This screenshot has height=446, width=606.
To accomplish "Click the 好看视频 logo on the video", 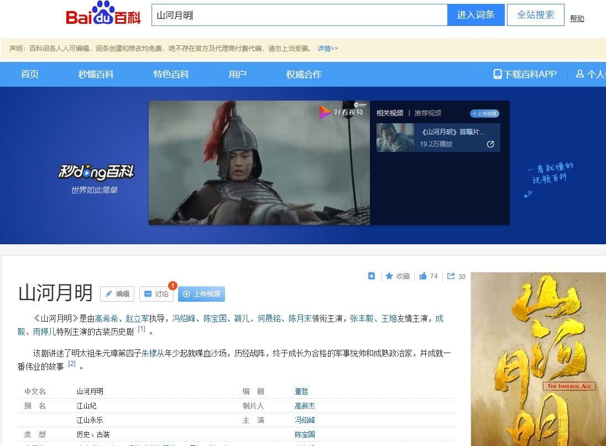I will 341,112.
